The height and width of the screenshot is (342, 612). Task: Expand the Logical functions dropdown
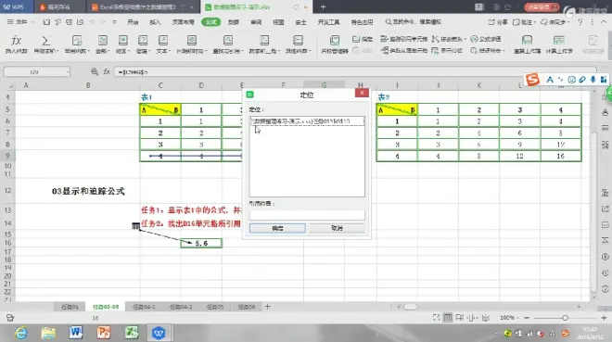point(143,44)
